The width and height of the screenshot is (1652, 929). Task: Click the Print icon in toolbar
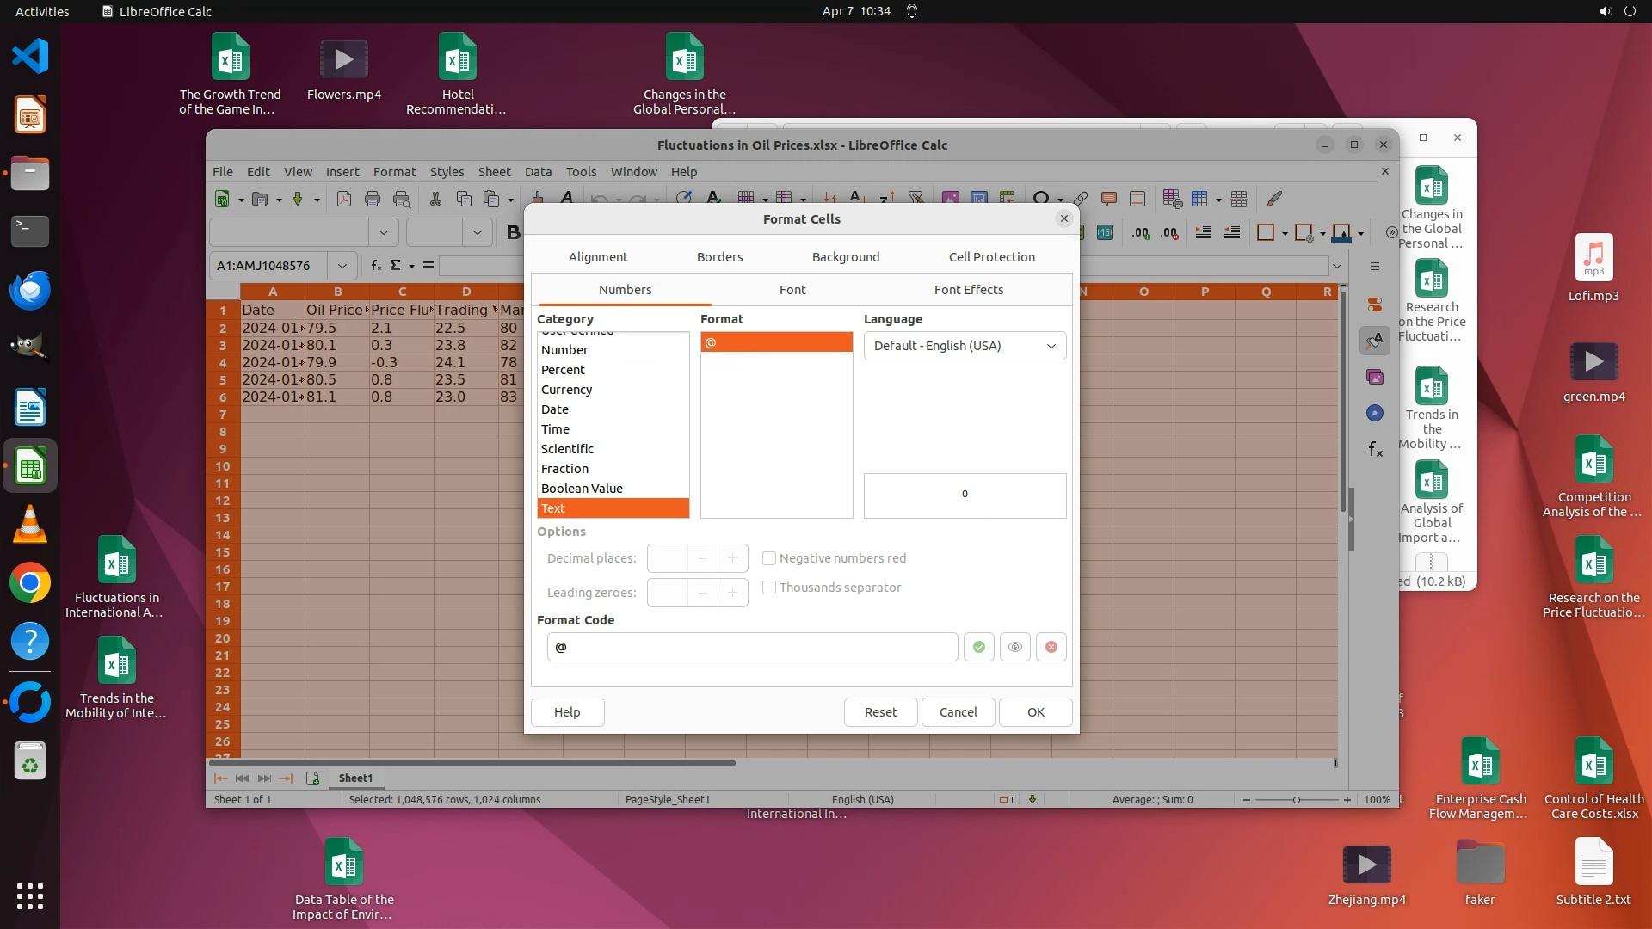pos(372,199)
